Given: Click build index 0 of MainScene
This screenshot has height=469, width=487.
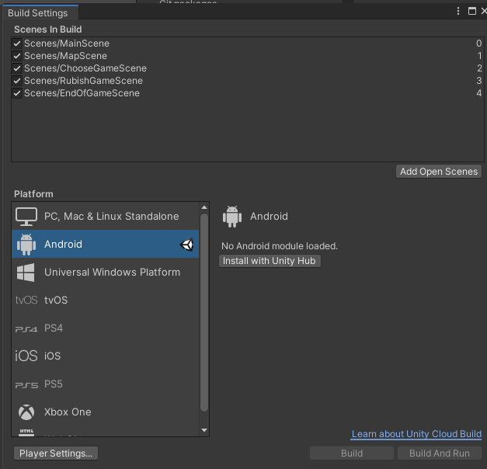Looking at the screenshot, I should pyautogui.click(x=479, y=43).
